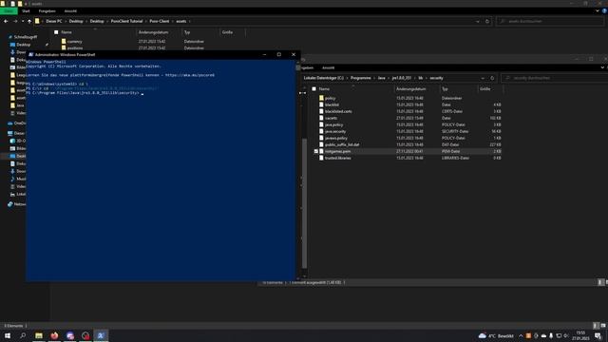Open the Windows Start menu
The width and height of the screenshot is (608, 342).
pyautogui.click(x=8, y=335)
